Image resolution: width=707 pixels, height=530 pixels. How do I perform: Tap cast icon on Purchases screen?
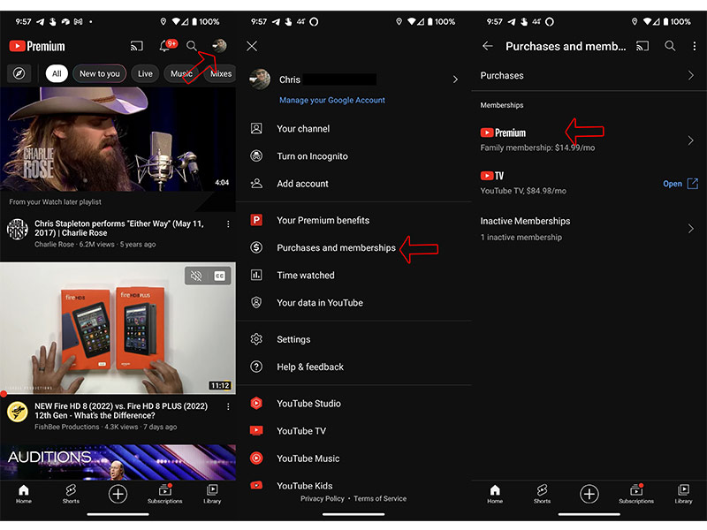pos(642,46)
